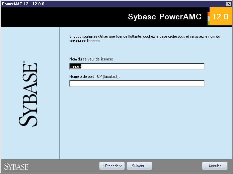Click the license server name field
The height and width of the screenshot is (174, 233).
137,66
